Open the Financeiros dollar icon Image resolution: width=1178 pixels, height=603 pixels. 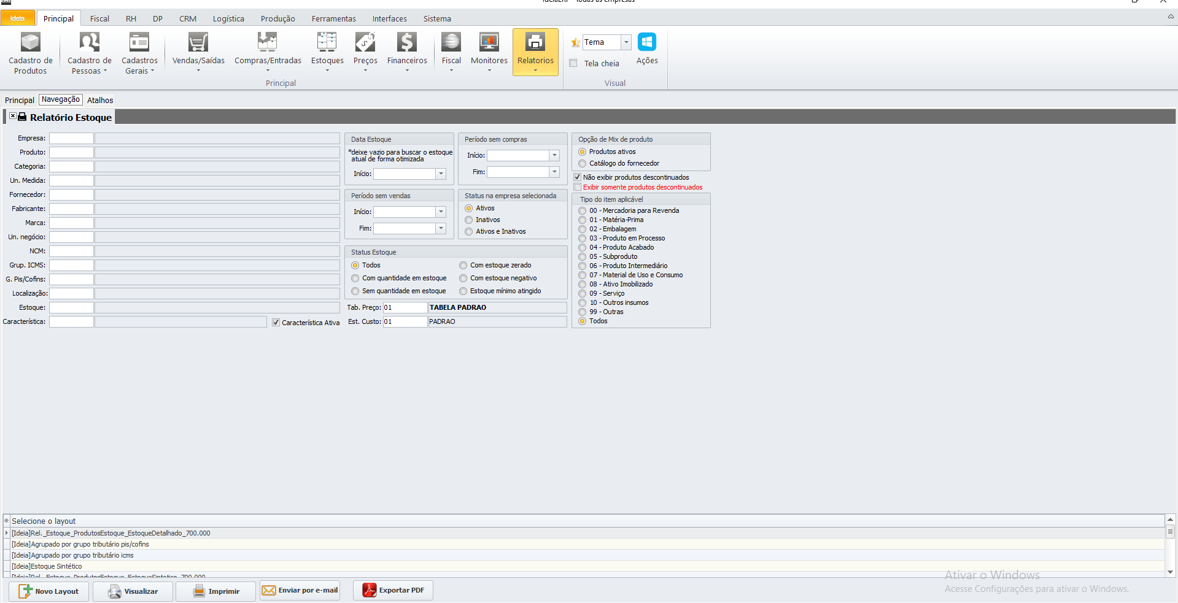coord(406,43)
